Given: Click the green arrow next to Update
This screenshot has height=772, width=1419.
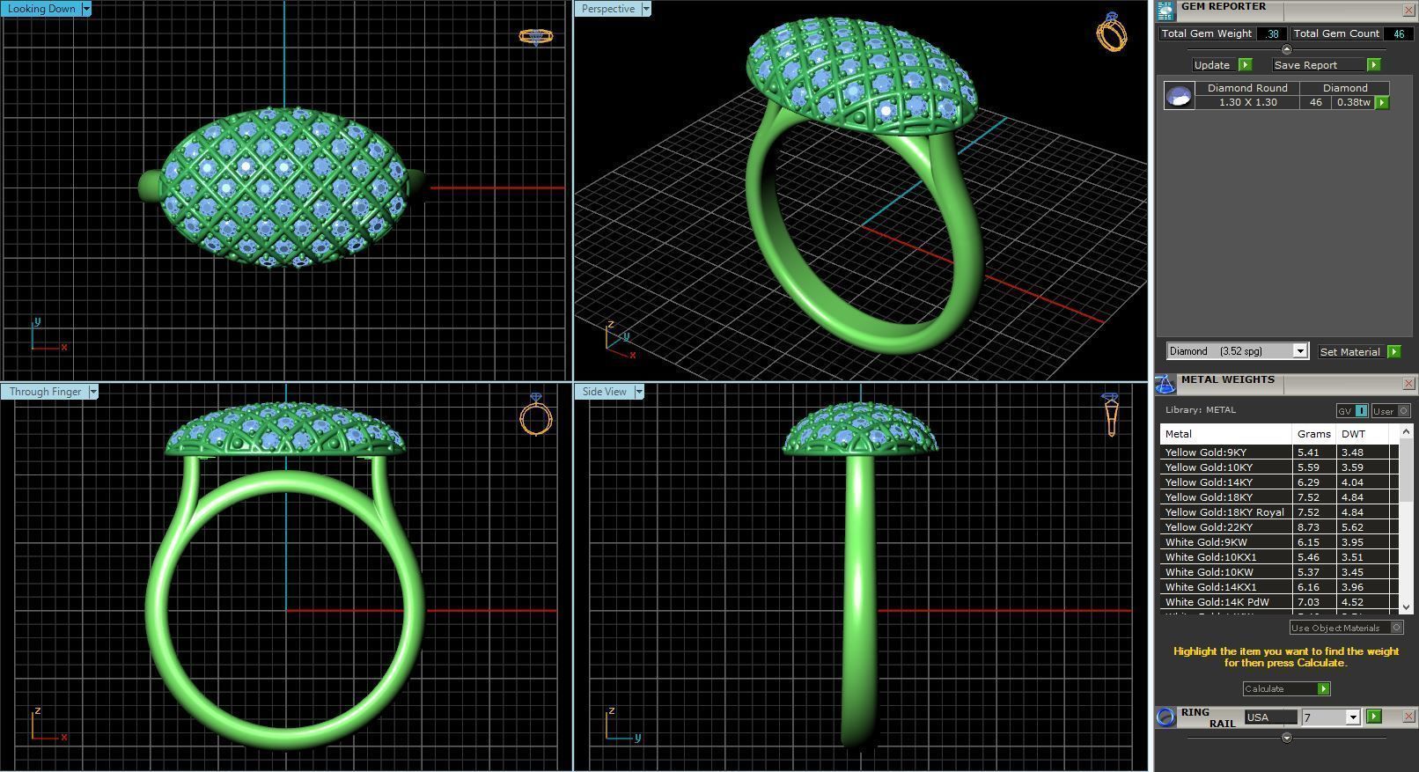Looking at the screenshot, I should click(1245, 65).
